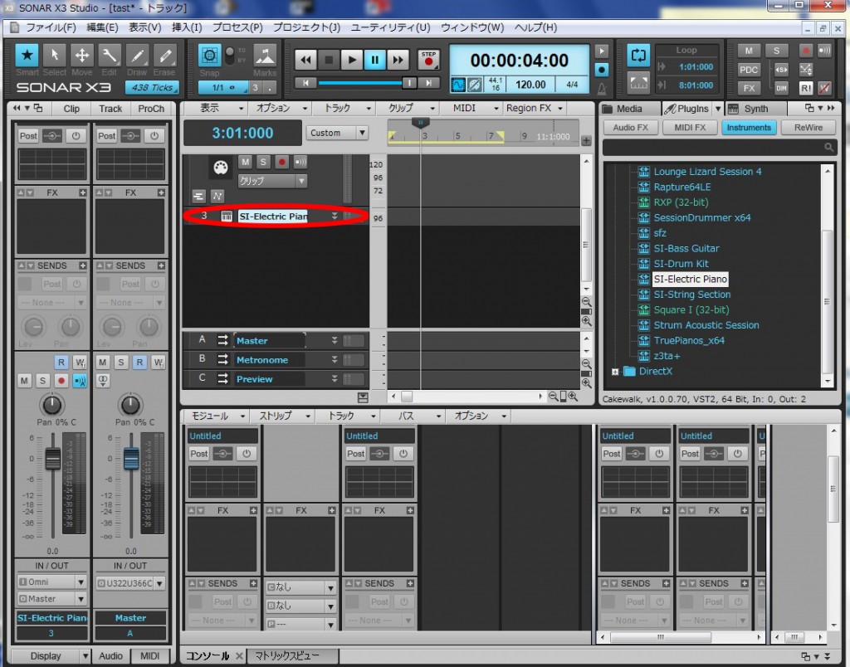850x667 pixels.
Task: Expand the DirectX folder
Action: pyautogui.click(x=615, y=372)
